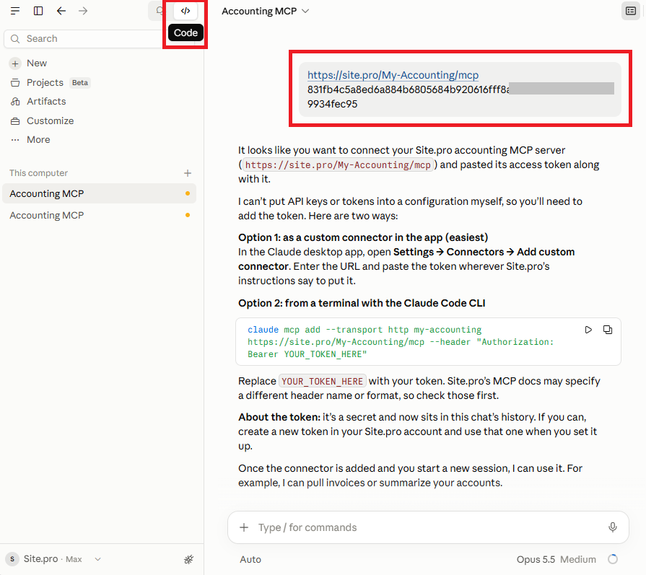The width and height of the screenshot is (646, 575).
Task: Switch to Chat mode speech bubble
Action: (160, 11)
